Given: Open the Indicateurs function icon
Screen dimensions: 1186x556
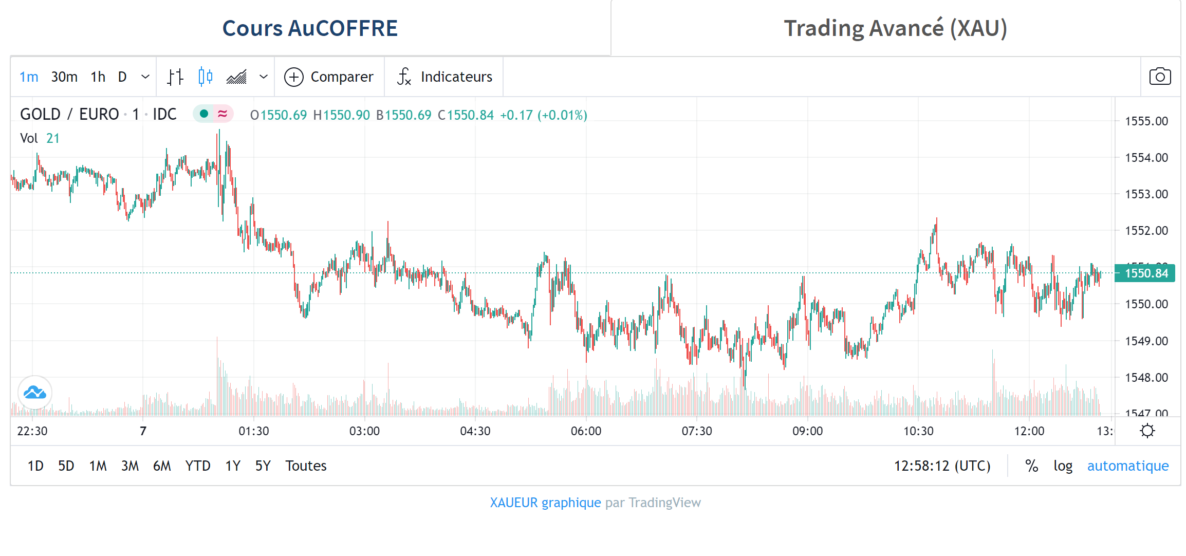Looking at the screenshot, I should tap(404, 77).
